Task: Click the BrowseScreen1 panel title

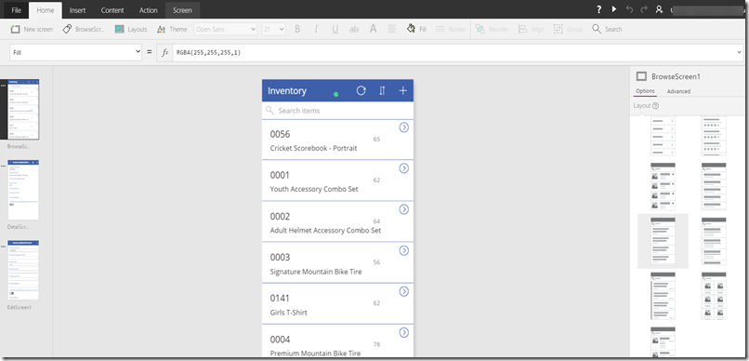Action: (x=676, y=76)
